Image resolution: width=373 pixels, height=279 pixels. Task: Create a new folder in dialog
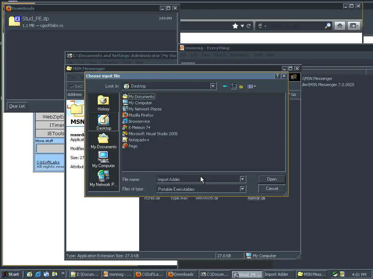point(241,86)
